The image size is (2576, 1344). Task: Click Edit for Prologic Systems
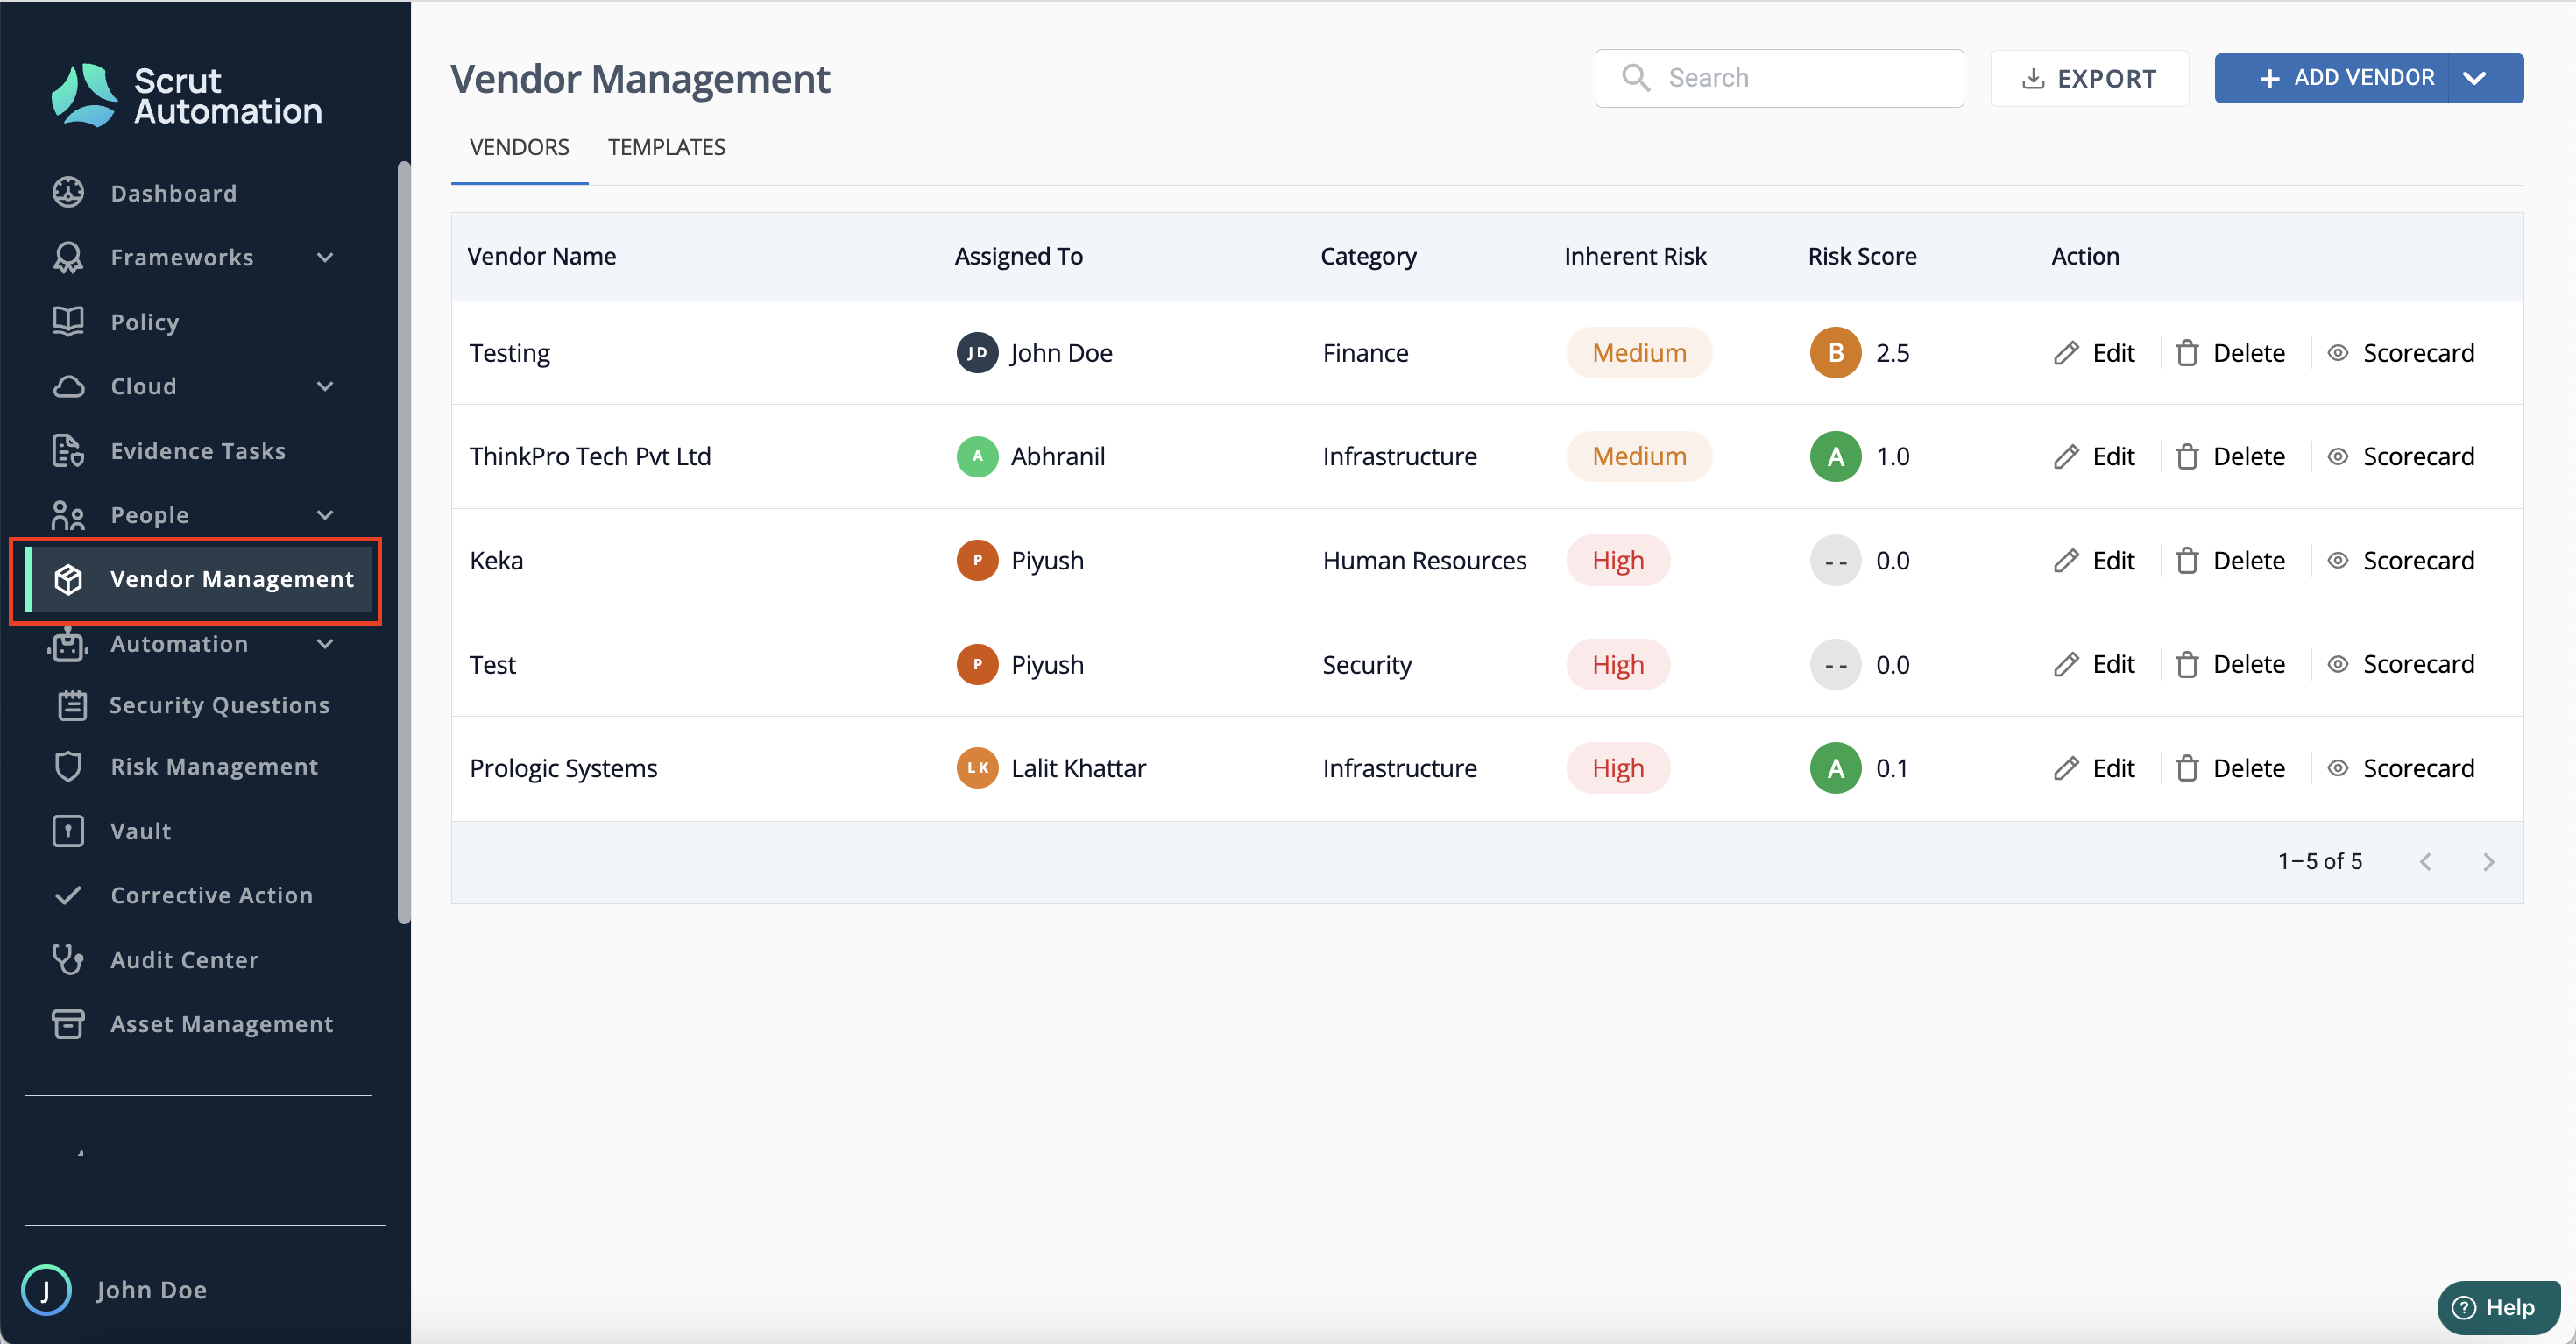tap(2095, 768)
